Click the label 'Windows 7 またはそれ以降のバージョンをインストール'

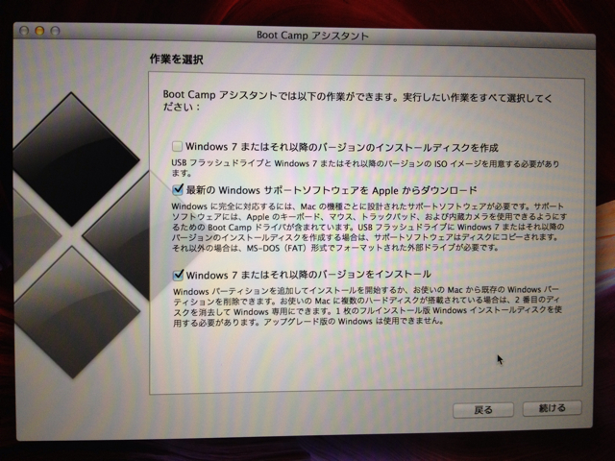click(x=308, y=275)
